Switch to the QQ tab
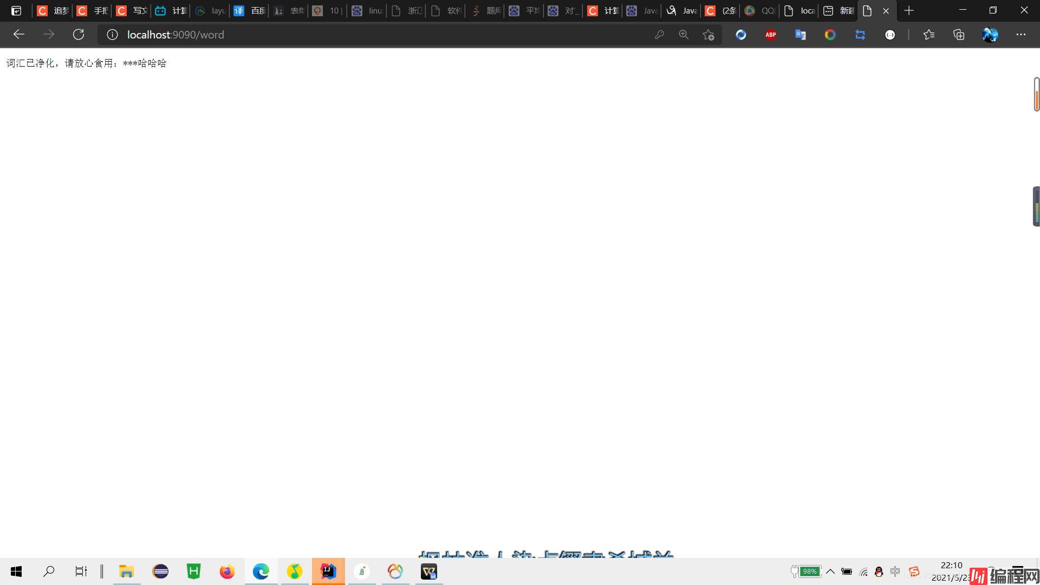This screenshot has width=1040, height=585. (760, 11)
